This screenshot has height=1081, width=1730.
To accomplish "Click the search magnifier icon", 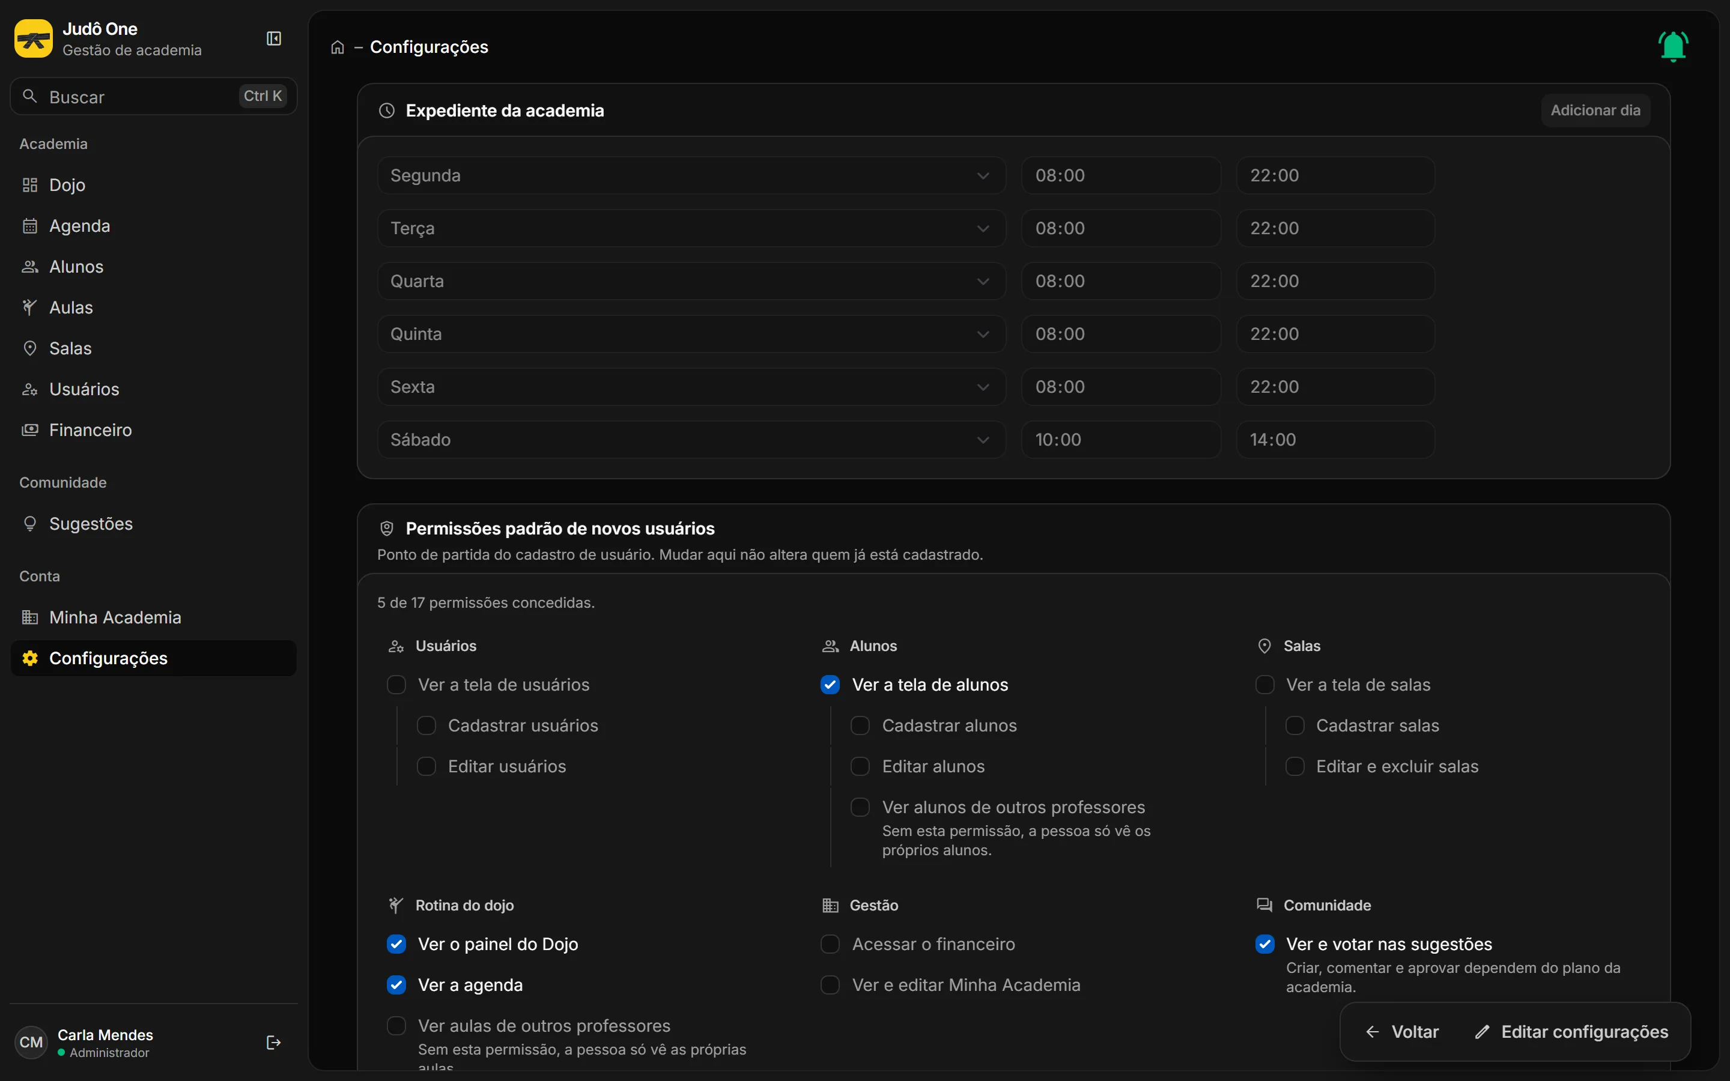I will click(30, 96).
